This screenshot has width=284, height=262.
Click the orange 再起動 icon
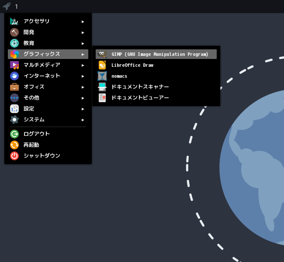click(14, 145)
